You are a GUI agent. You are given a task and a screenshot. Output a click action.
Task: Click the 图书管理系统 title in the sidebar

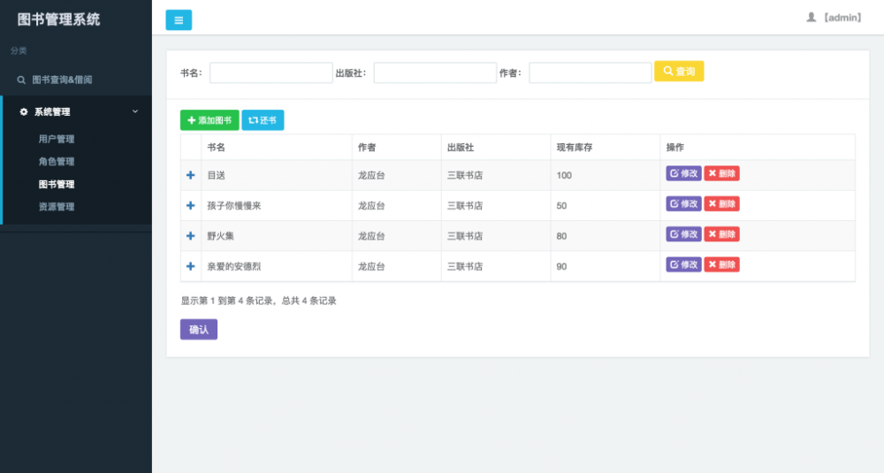(x=58, y=19)
